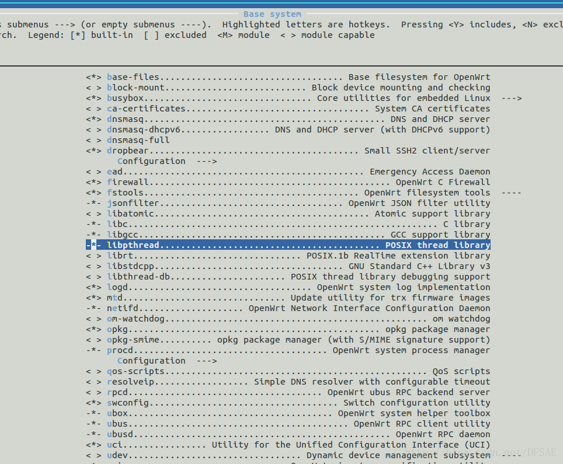
Task: Select the dropbear Small SSH2 client/server row
Action: tap(288, 151)
